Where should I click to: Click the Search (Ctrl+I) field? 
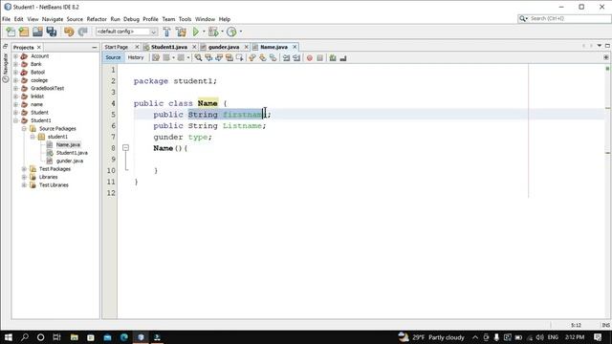click(x=564, y=19)
